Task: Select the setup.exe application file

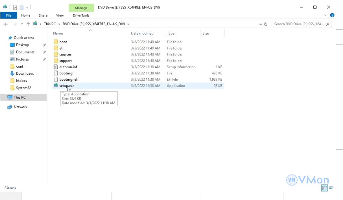Action: tap(67, 86)
